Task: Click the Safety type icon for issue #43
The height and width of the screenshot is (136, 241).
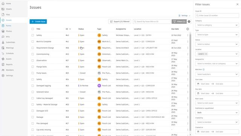Action: pyautogui.click(x=99, y=35)
